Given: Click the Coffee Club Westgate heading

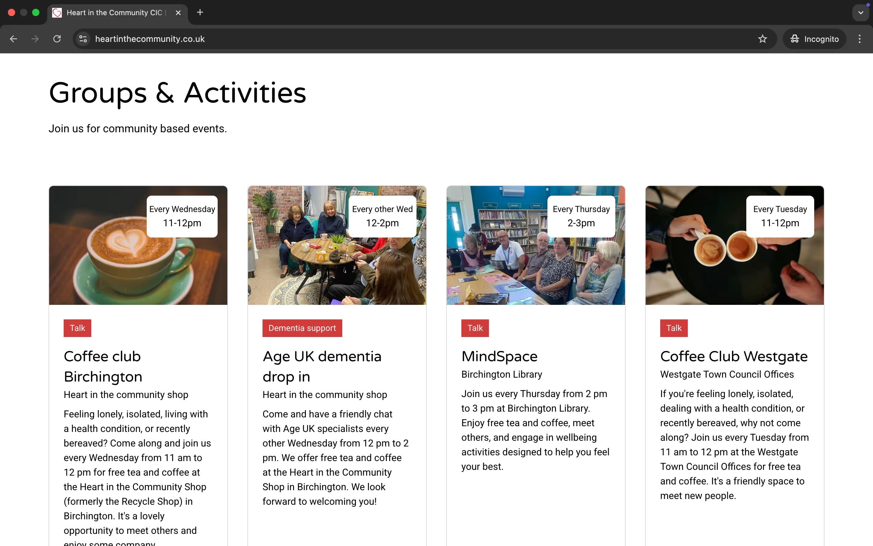Looking at the screenshot, I should pos(734,356).
